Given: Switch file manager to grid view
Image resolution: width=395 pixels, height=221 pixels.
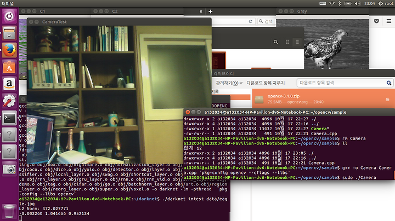Looking at the screenshot, I should tap(297, 42).
